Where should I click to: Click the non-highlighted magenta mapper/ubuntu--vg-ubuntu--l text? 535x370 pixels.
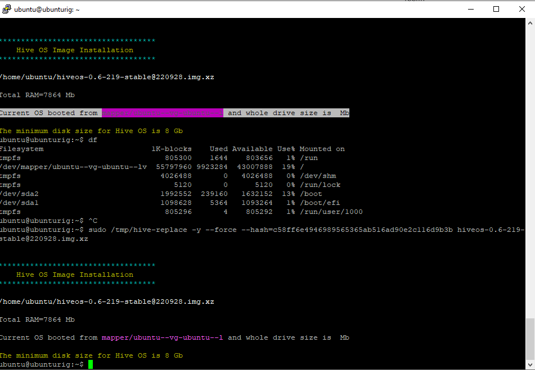click(163, 337)
